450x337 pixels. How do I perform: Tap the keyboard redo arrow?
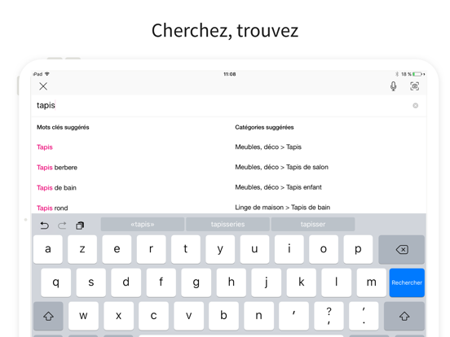pyautogui.click(x=62, y=225)
